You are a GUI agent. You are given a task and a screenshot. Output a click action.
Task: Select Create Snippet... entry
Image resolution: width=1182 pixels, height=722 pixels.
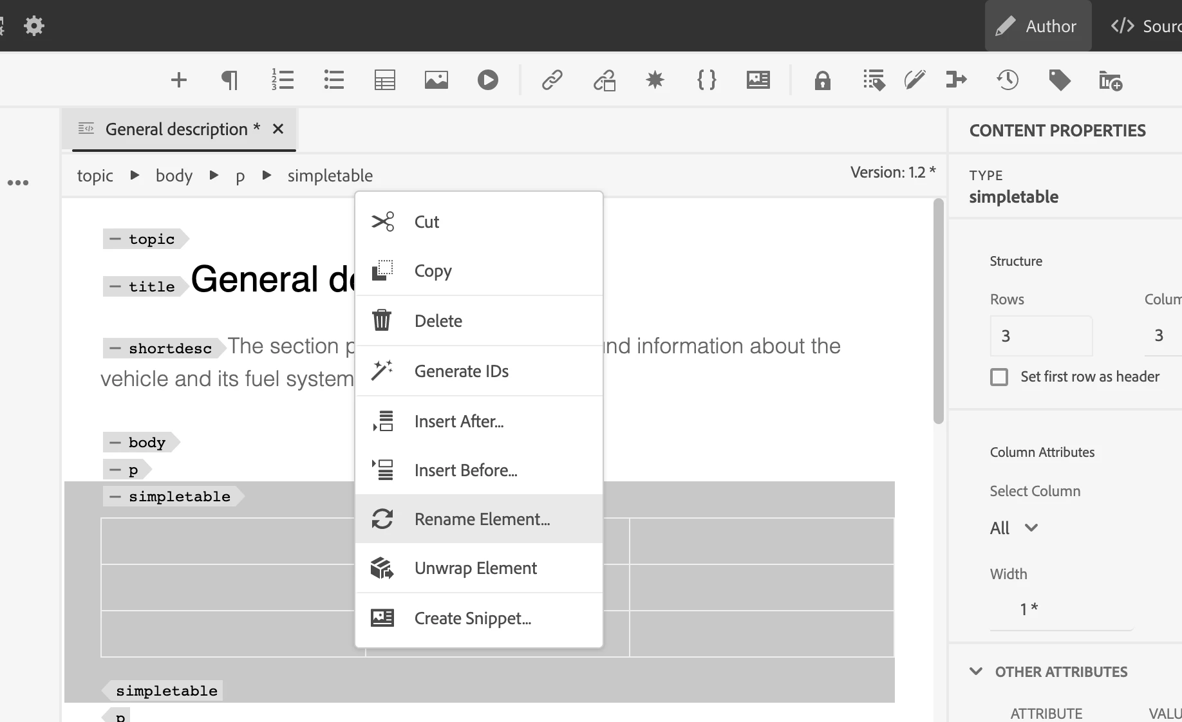tap(479, 618)
